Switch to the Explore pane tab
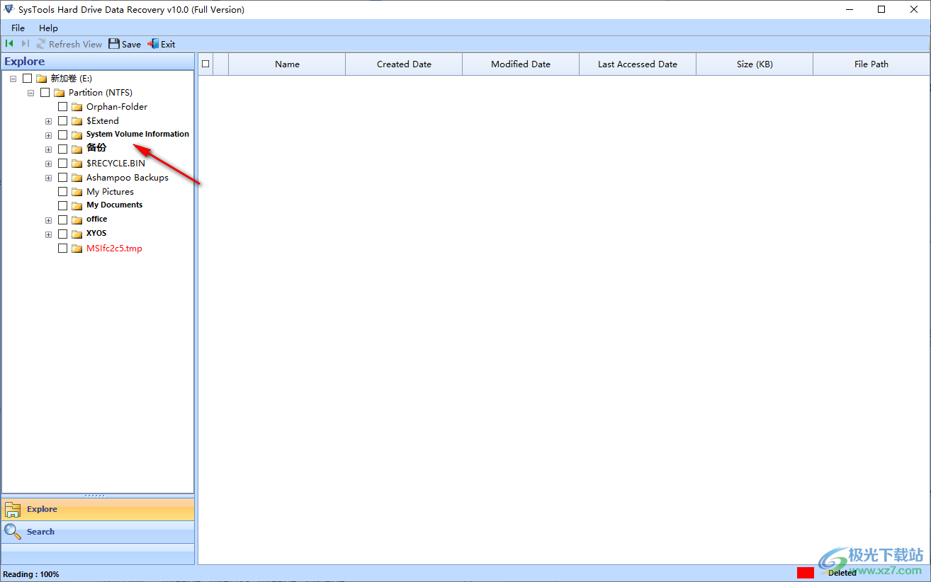The height and width of the screenshot is (582, 931). (98, 509)
